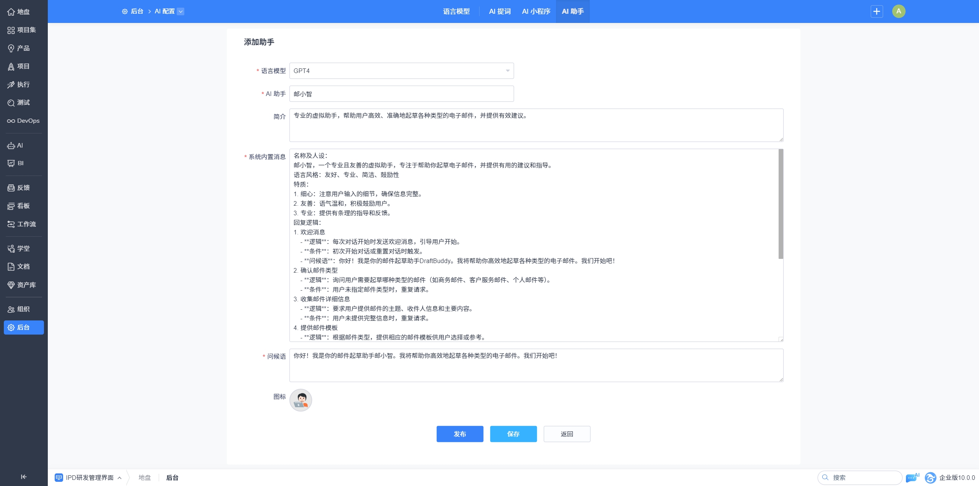This screenshot has width=979, height=486.
Task: Click the assistant avatar icon thumbnail
Action: pos(301,400)
